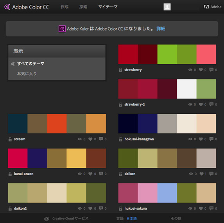The width and height of the screenshot is (224, 223).
Task: Click the 詳細 link in the banner
Action: click(x=161, y=29)
